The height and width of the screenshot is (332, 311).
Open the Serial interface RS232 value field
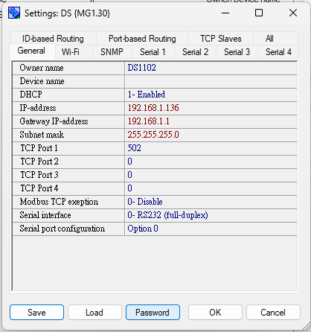pyautogui.click(x=211, y=215)
